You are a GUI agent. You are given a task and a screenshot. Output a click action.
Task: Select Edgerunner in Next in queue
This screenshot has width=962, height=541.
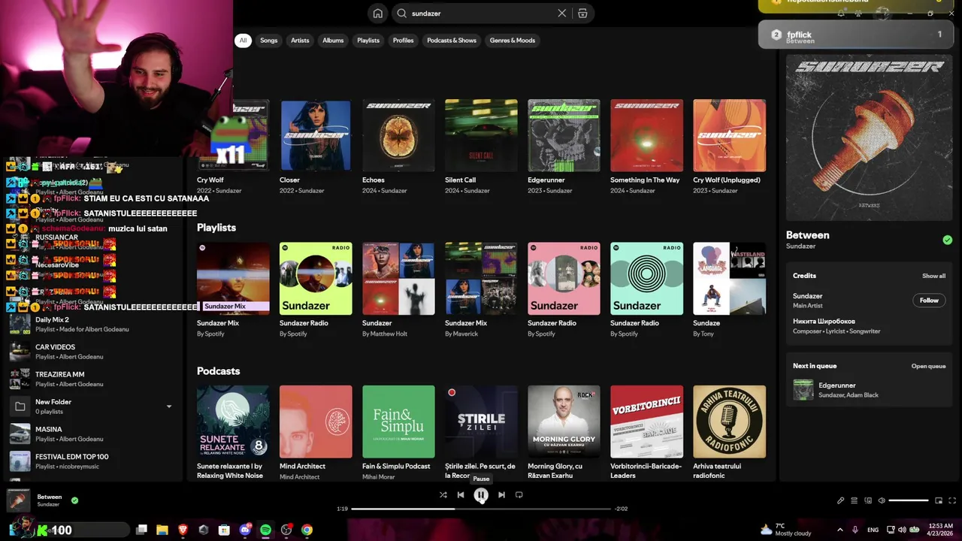[x=870, y=390]
